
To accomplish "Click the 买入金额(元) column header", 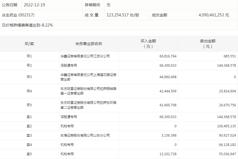I will tap(148, 44).
